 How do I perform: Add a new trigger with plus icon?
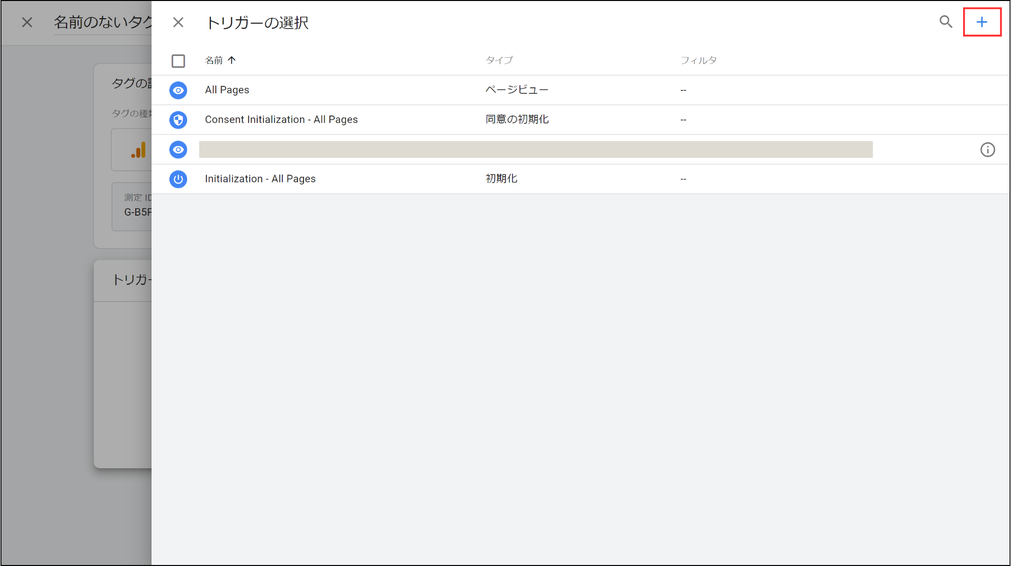point(982,22)
